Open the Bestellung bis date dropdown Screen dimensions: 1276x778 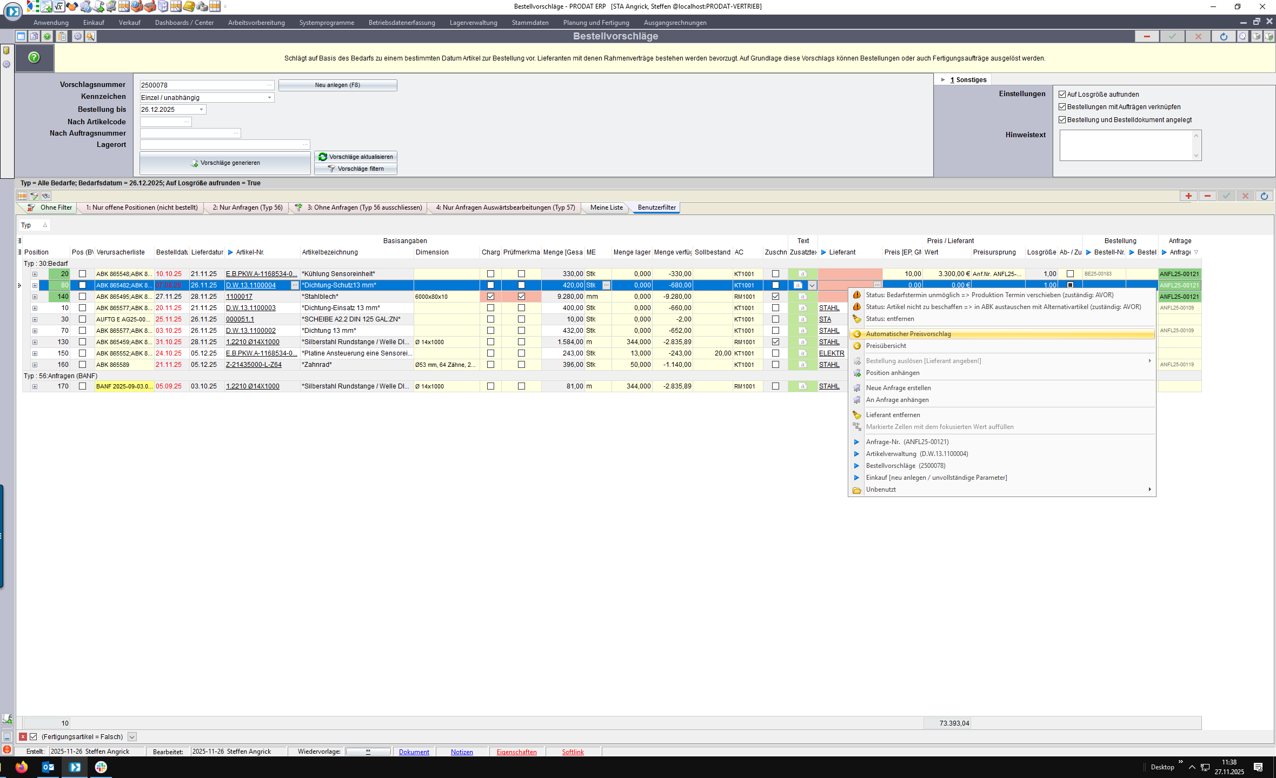tap(201, 110)
